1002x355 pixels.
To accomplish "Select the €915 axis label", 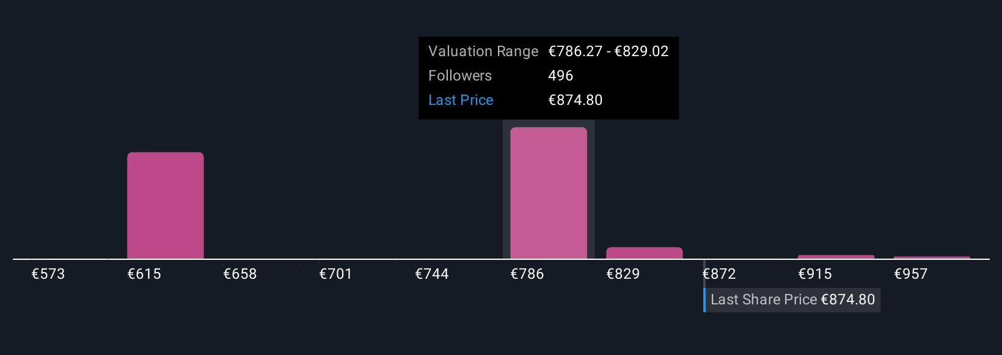I will click(815, 274).
